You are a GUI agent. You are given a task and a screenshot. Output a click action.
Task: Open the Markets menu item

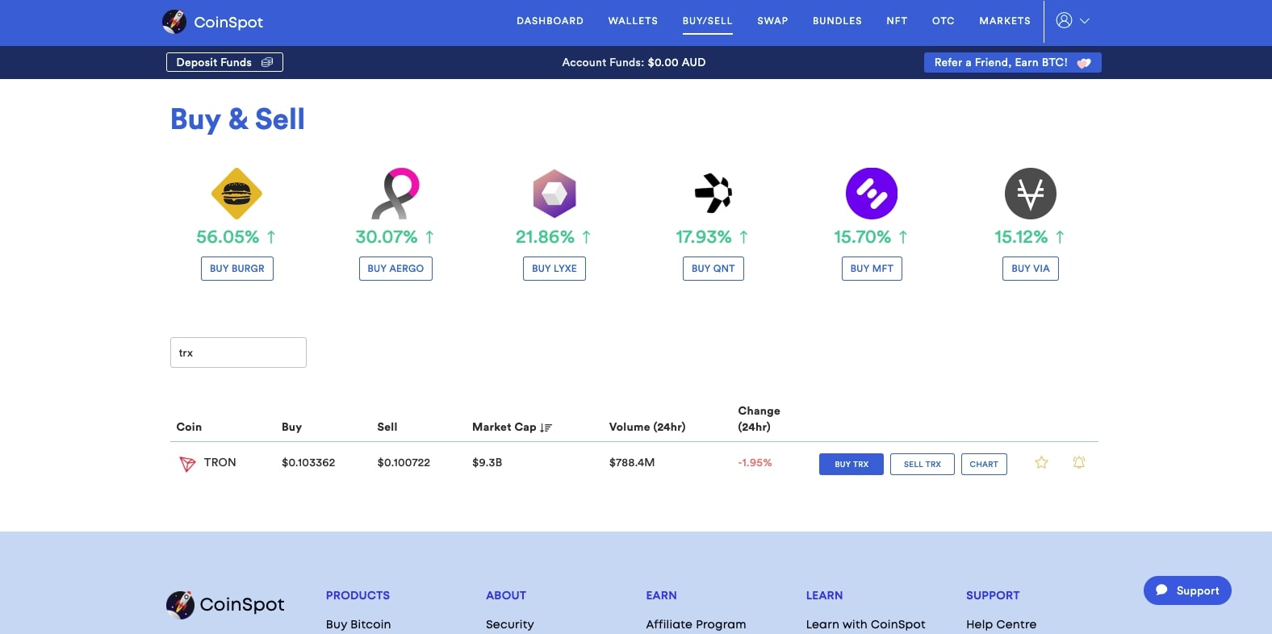pos(1005,21)
